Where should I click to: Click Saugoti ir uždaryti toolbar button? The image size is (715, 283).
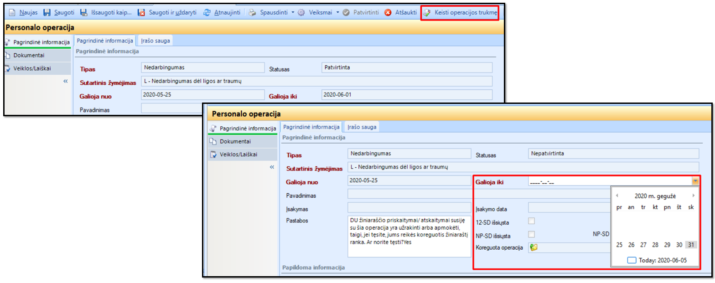click(x=141, y=13)
